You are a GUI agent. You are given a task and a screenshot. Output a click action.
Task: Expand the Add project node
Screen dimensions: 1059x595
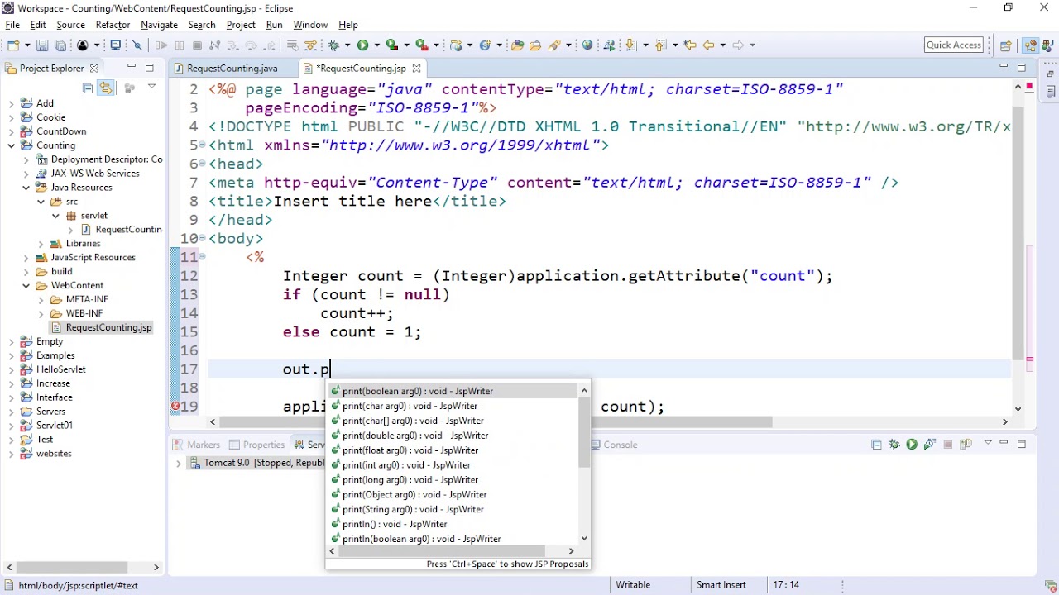point(12,103)
